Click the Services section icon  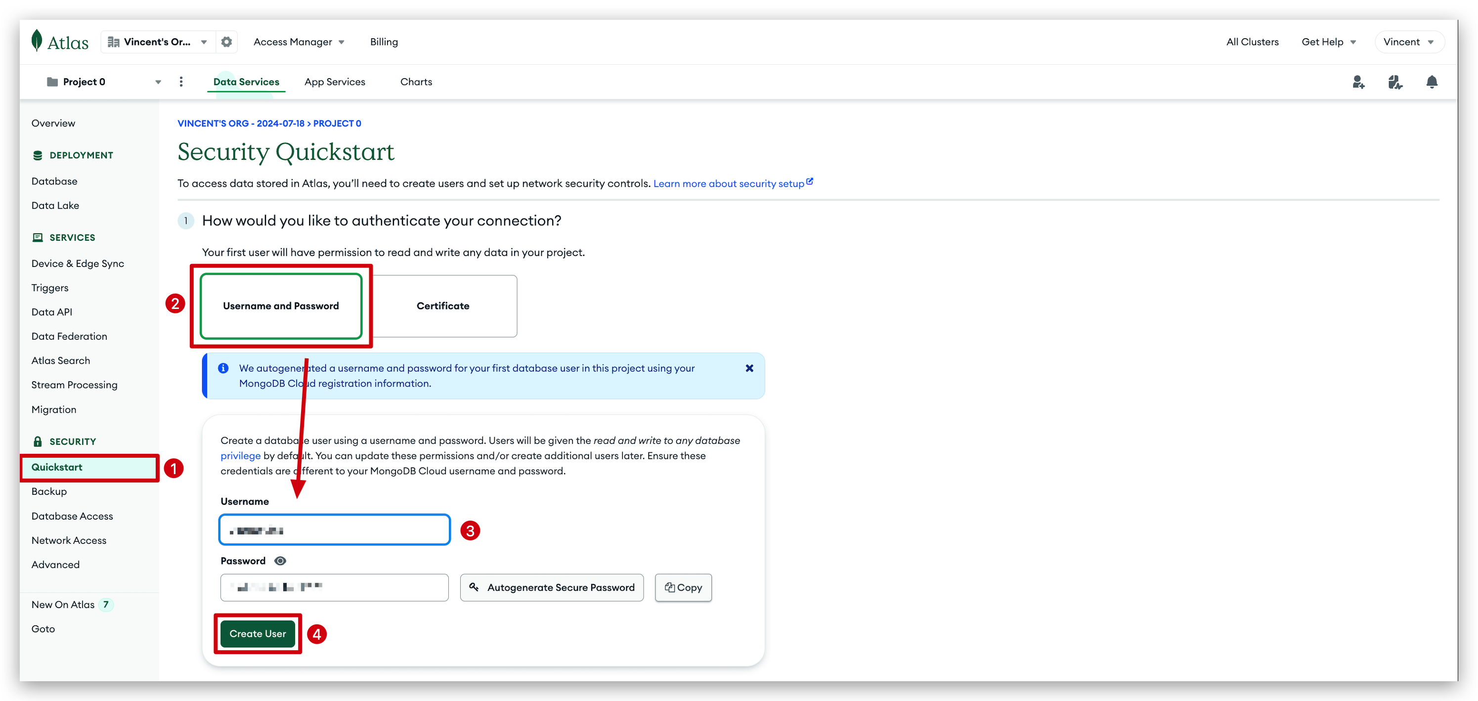tap(38, 237)
